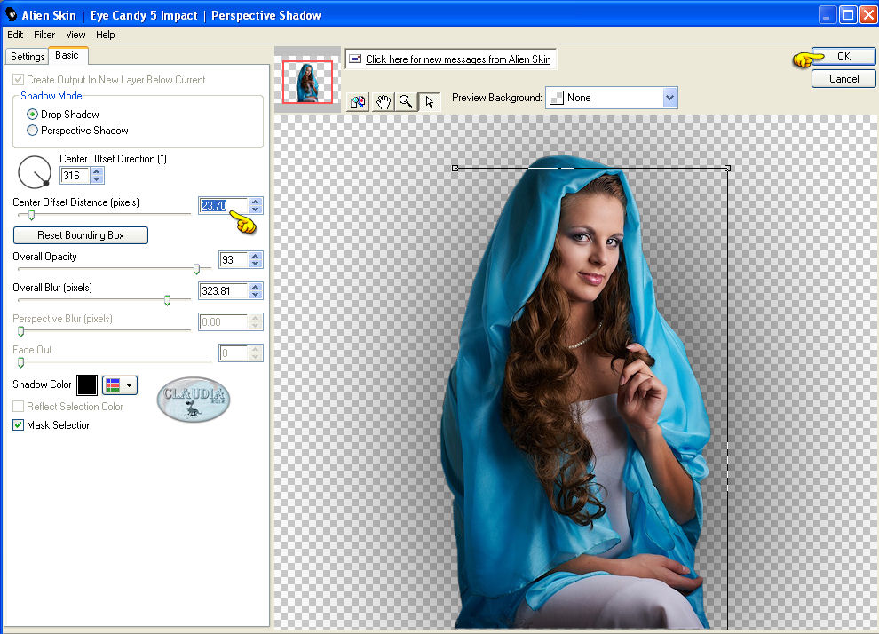Screen dimensions: 879x634
Task: Click the Overall Blur input field
Action: tap(224, 291)
